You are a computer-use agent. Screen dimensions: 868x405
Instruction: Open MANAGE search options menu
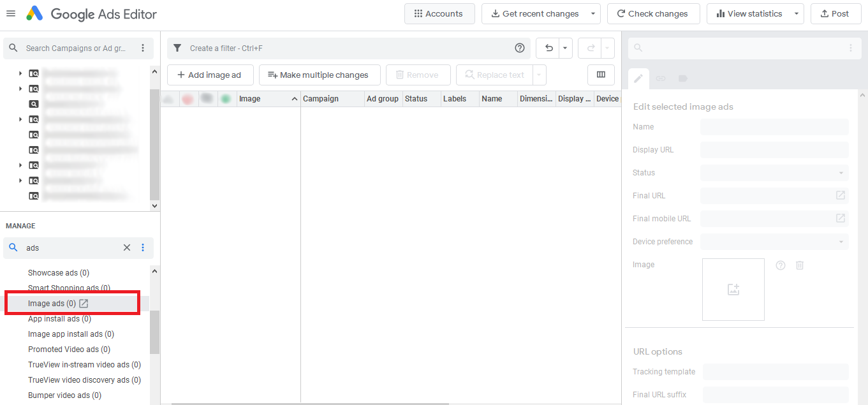pos(143,247)
